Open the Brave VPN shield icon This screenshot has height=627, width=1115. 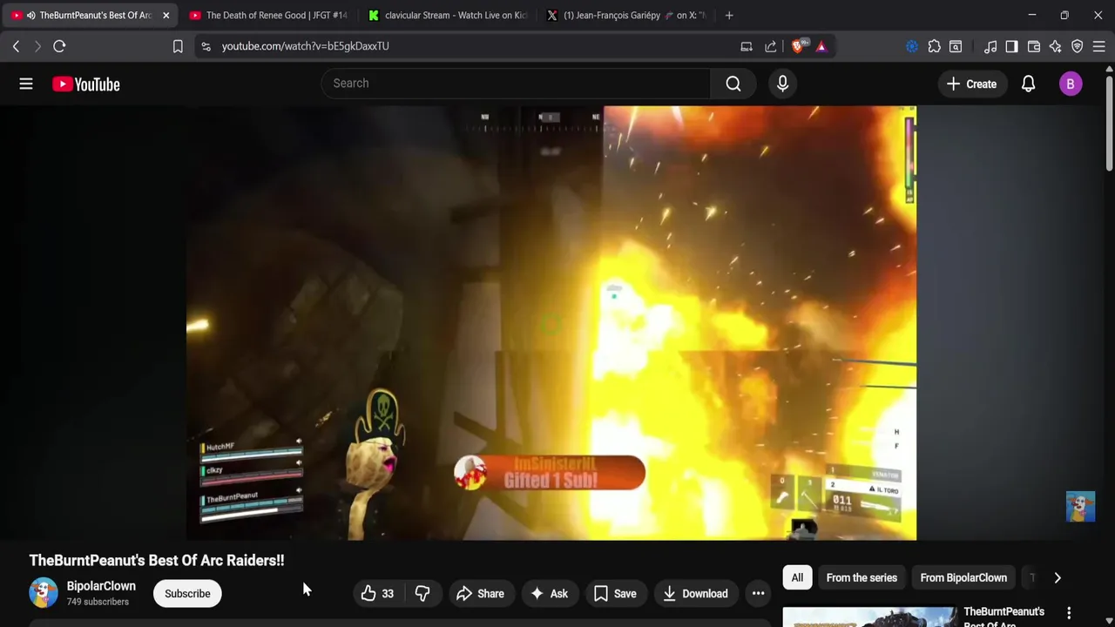pos(1078,46)
